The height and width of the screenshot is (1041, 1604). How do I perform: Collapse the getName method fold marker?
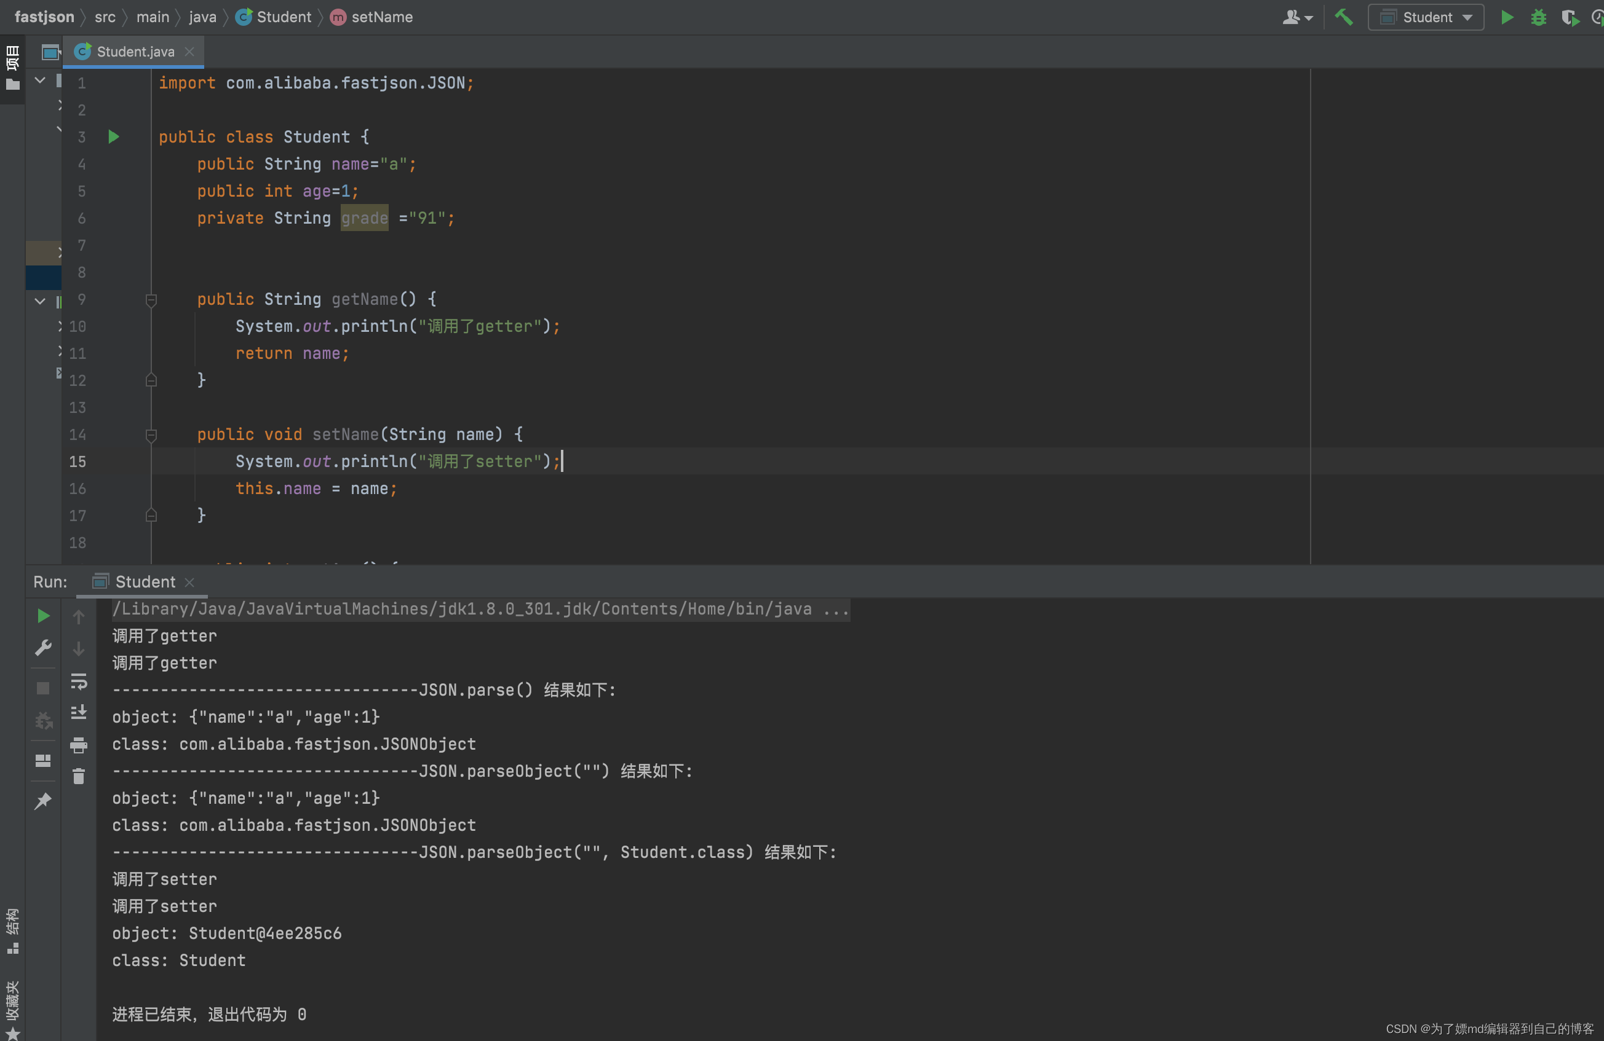(x=151, y=300)
